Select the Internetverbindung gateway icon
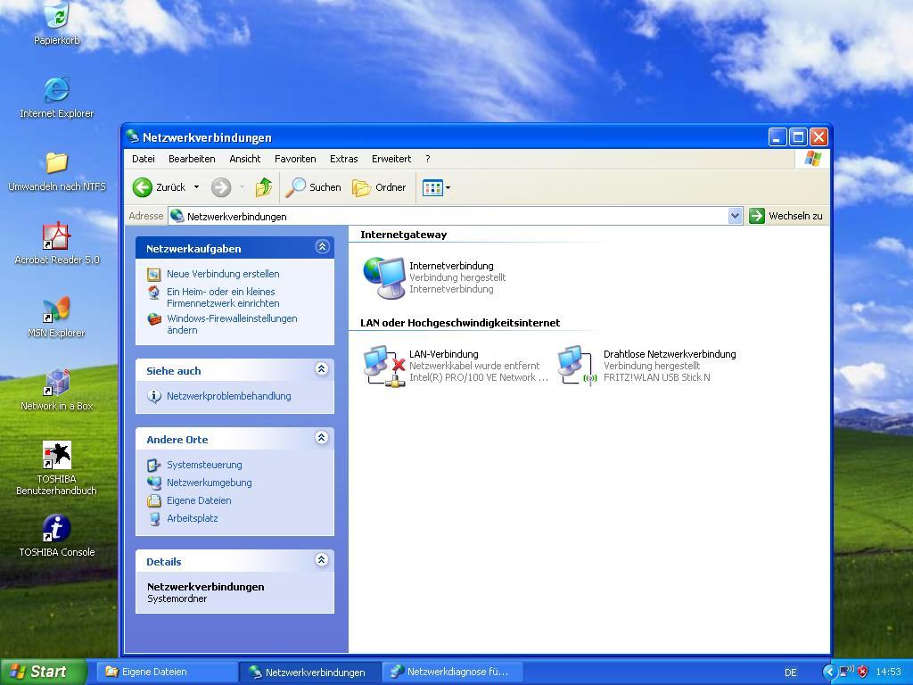This screenshot has width=913, height=685. 384,278
